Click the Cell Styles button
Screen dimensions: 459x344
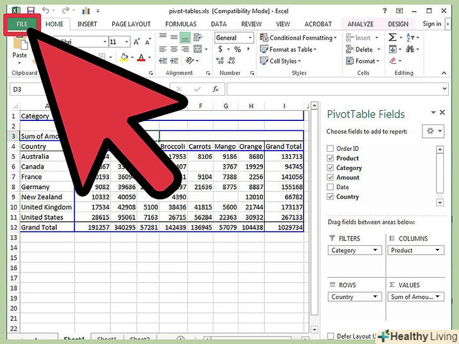click(284, 61)
